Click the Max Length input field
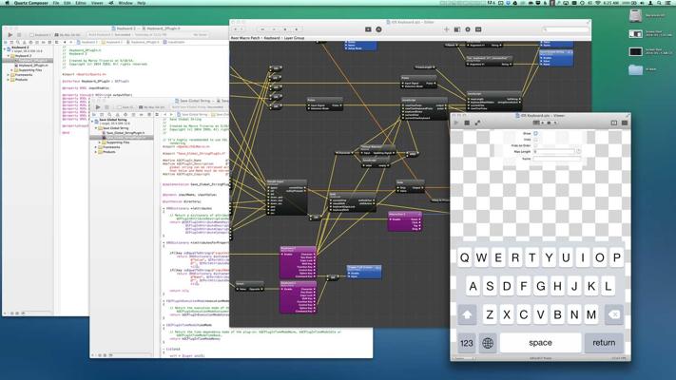The width and height of the screenshot is (676, 380). click(554, 152)
